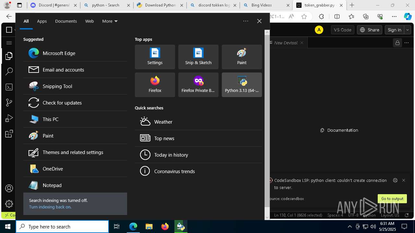Launch Firefox Private Browsing tile

coord(198,85)
